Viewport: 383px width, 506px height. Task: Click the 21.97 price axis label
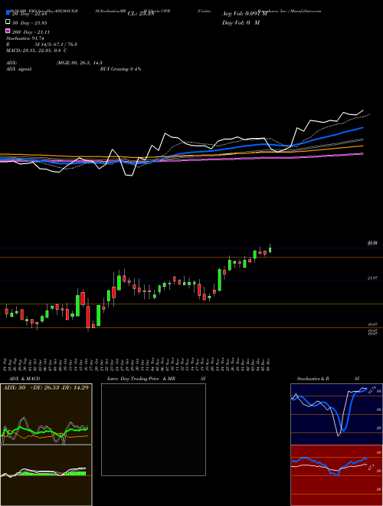[x=372, y=278]
